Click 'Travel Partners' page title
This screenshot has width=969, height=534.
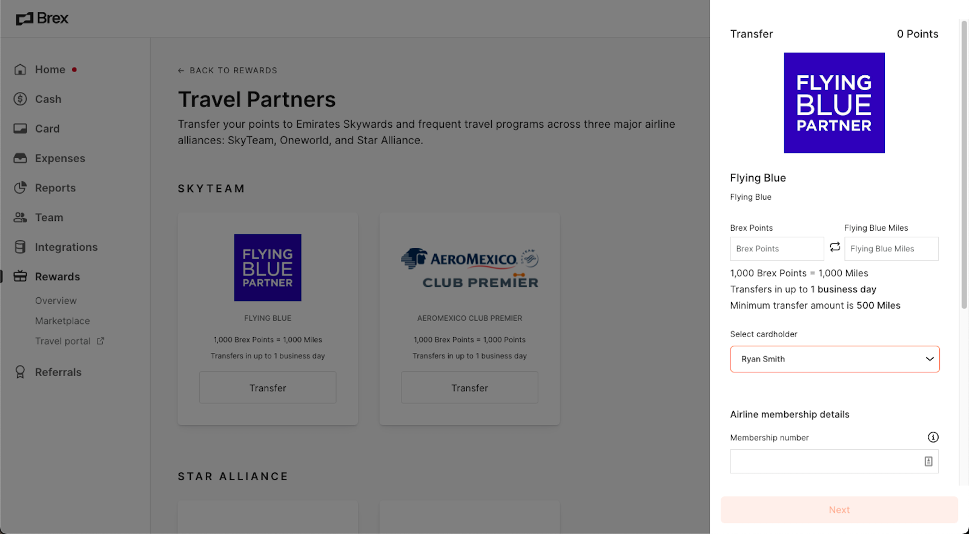(x=257, y=99)
